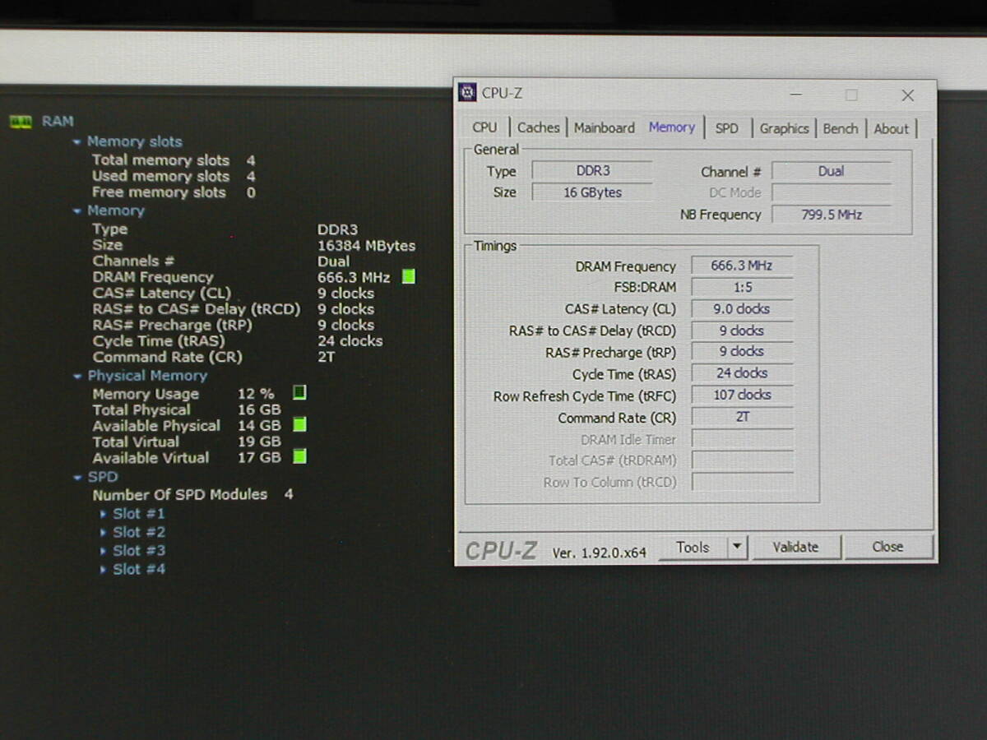Screen dimensions: 987x740
Task: Click the tRP field in CPU-Z Timings
Action: 742,352
